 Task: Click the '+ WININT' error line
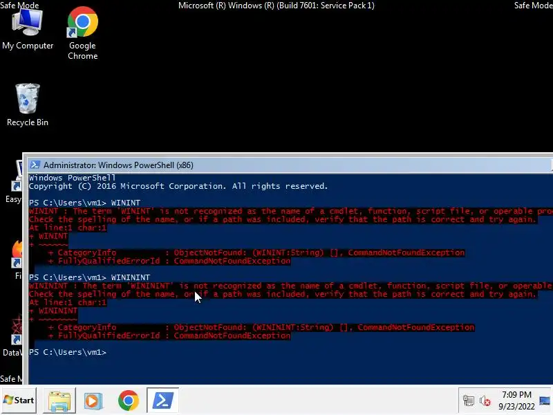(x=48, y=236)
